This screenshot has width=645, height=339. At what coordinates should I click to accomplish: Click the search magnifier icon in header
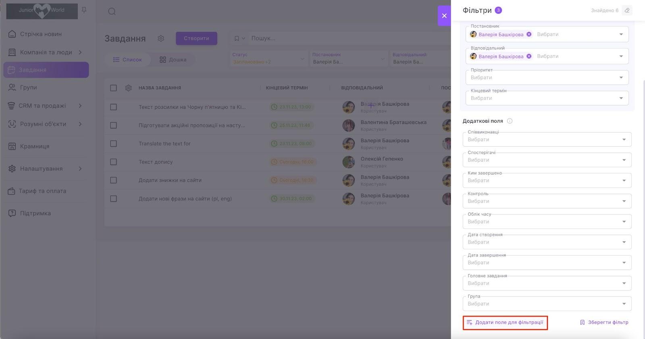112,12
